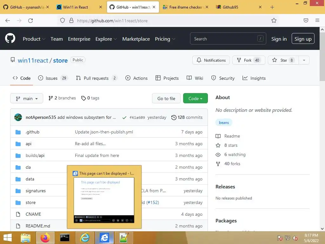Open Windows Start button

point(8,238)
